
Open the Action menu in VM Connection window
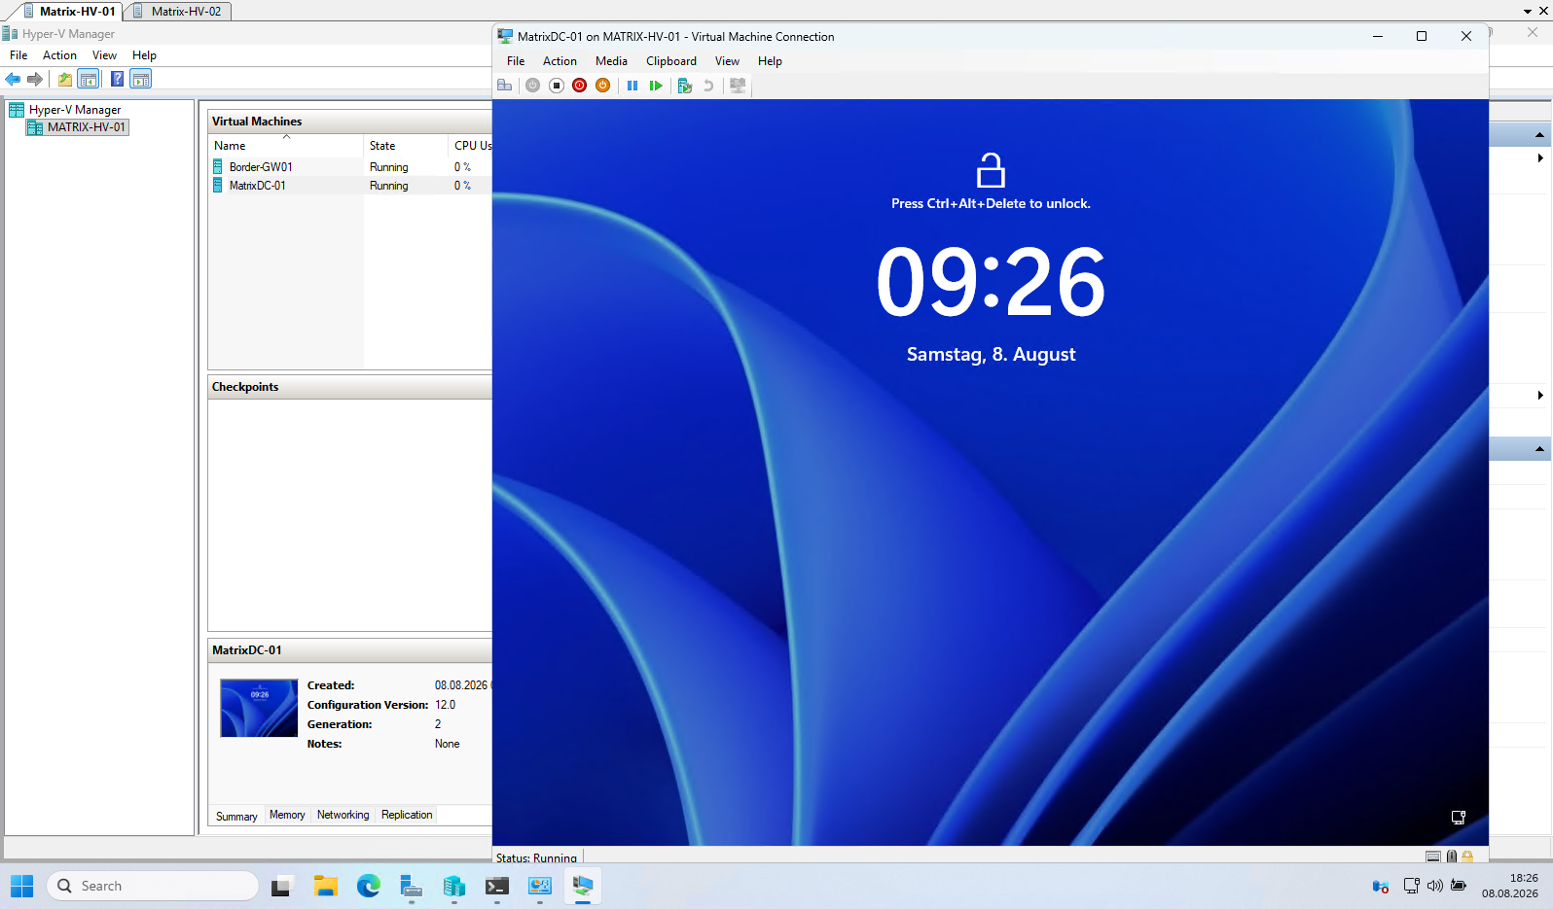(x=560, y=61)
